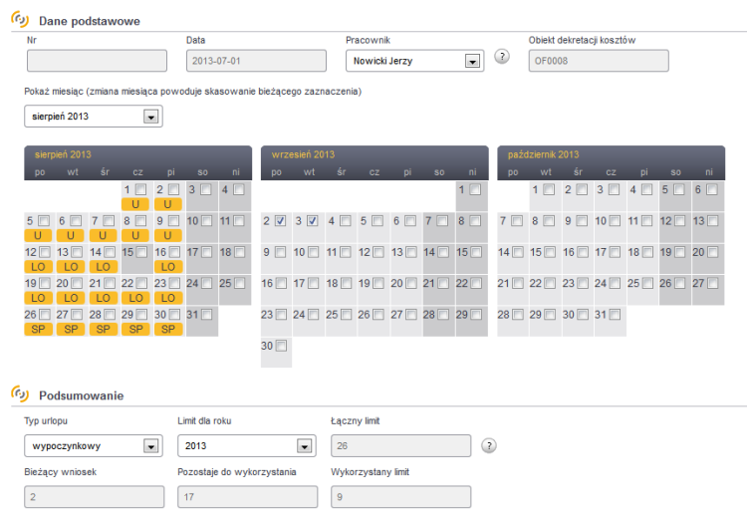Check the September 4 checkbox

click(x=344, y=221)
